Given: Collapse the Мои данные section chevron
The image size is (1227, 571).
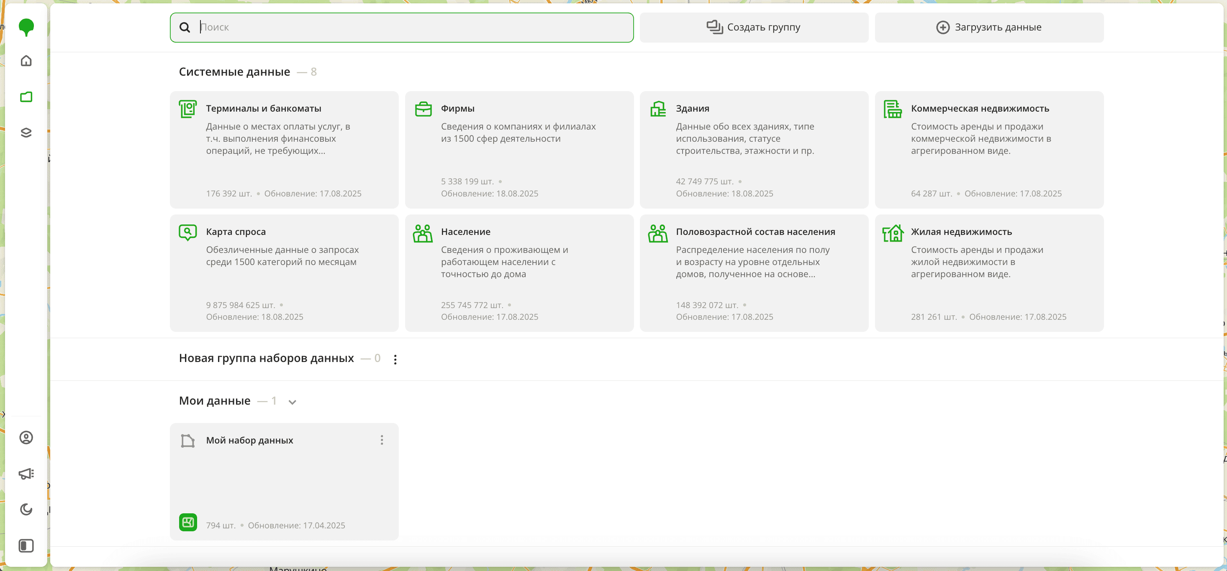Looking at the screenshot, I should pos(293,402).
